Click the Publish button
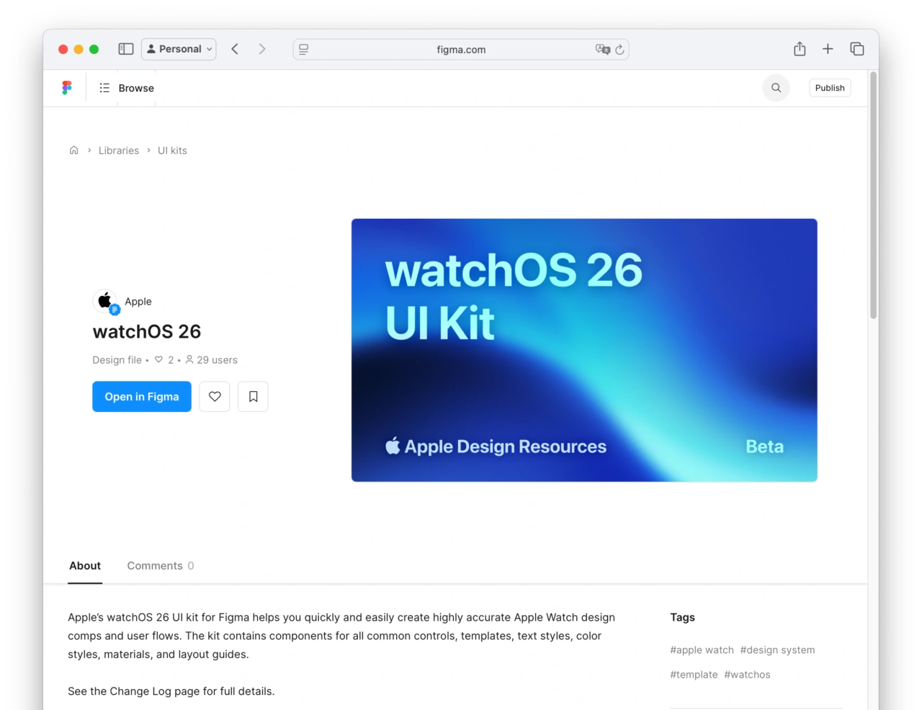The width and height of the screenshot is (922, 710). [x=829, y=87]
